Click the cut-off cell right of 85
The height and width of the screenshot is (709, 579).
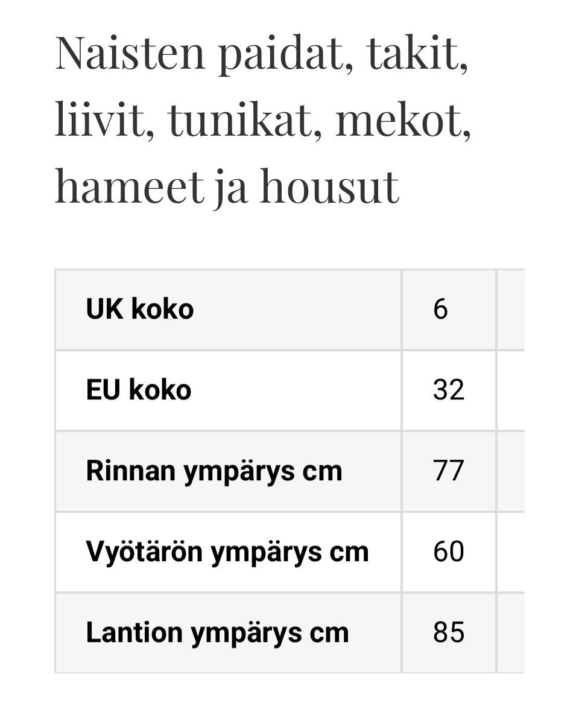511,632
